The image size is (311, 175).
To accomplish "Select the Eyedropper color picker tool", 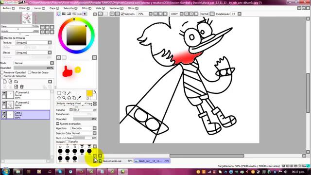I will (x=79, y=98).
